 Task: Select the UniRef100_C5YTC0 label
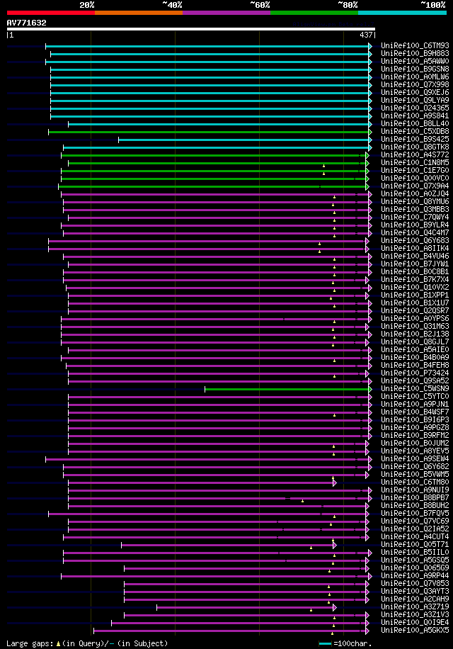click(x=415, y=397)
